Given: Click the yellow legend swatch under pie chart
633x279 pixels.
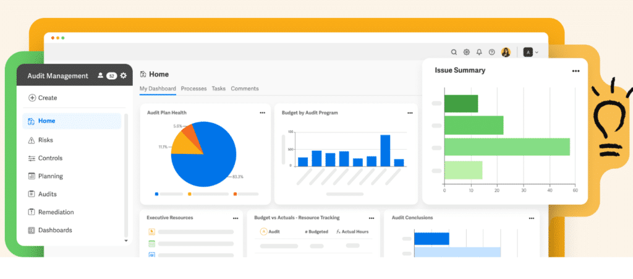Looking at the screenshot, I should 190,194.
